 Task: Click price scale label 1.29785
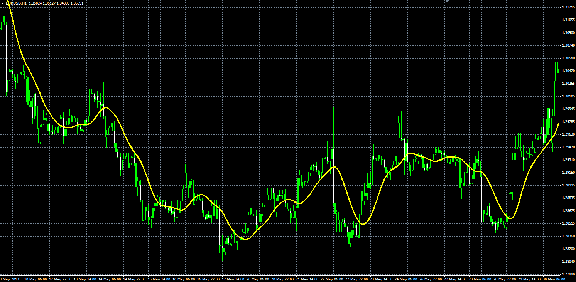tap(568, 122)
